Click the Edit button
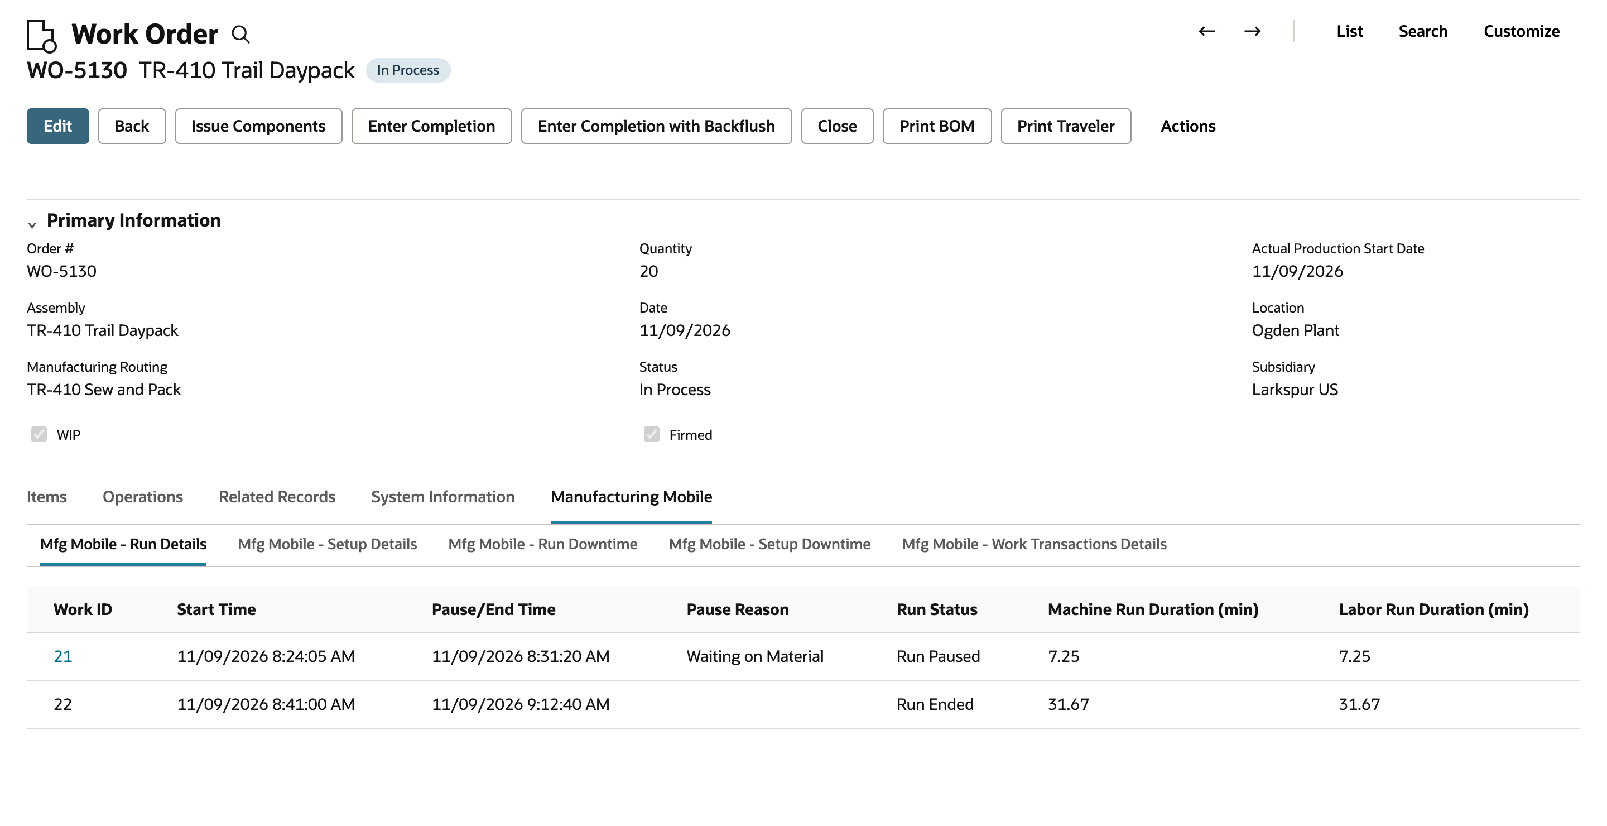Image resolution: width=1607 pixels, height=826 pixels. point(58,126)
